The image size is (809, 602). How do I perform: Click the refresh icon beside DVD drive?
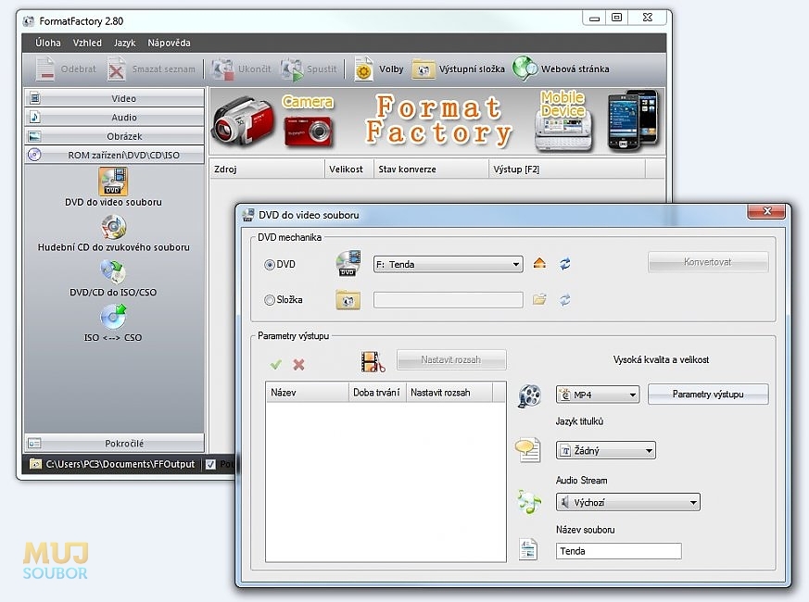[x=565, y=264]
